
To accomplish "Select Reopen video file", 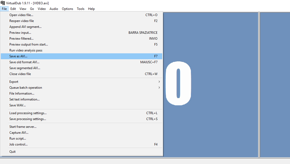I will tap(82, 21).
